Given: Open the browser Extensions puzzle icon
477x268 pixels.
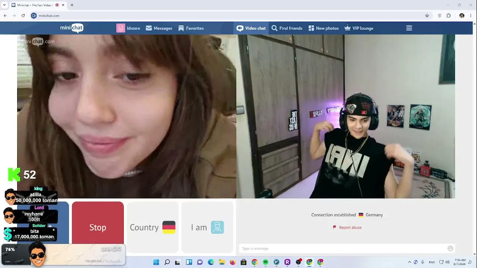Looking at the screenshot, I should point(449,16).
